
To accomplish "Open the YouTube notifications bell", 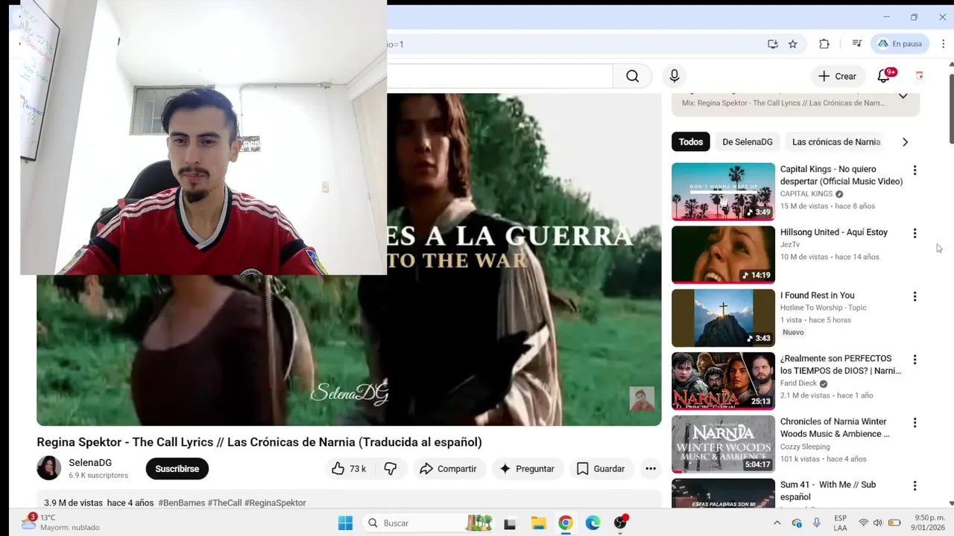I will tap(884, 76).
